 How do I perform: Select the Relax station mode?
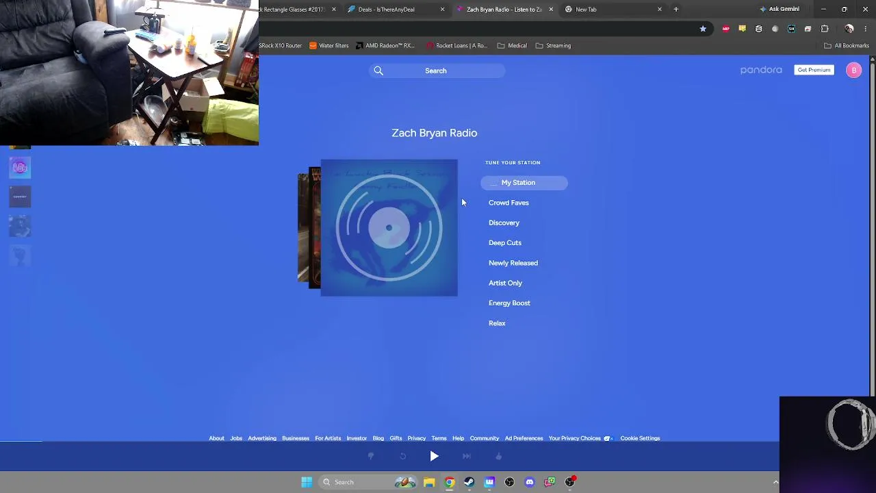click(497, 323)
